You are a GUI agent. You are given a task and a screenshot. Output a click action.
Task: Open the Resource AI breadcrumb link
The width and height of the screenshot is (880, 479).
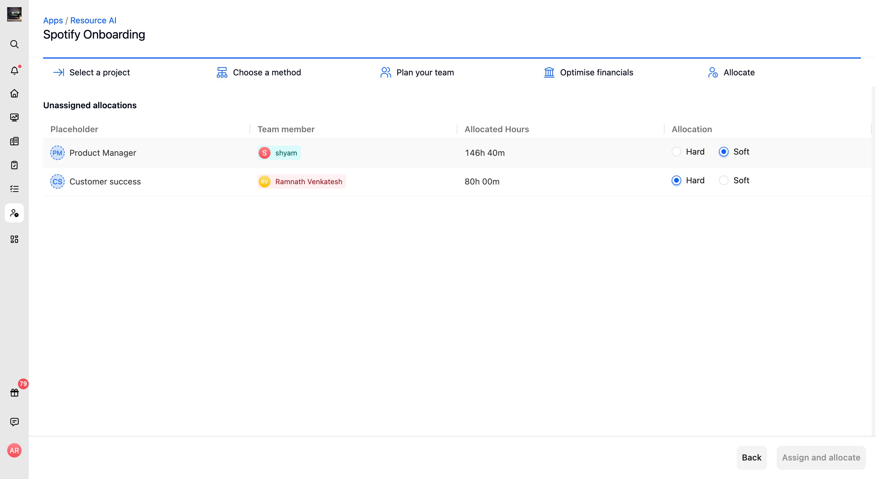pos(93,20)
